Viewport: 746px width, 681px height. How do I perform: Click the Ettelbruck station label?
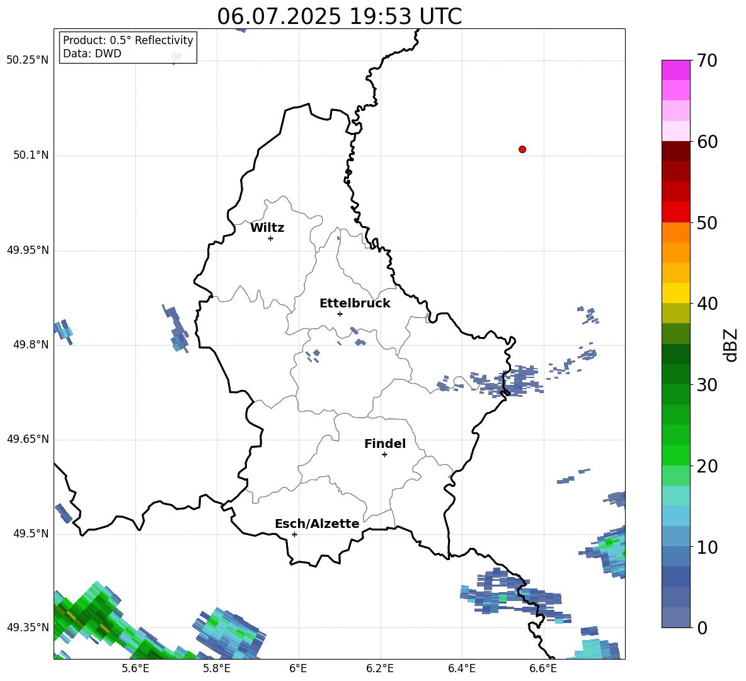tap(355, 304)
